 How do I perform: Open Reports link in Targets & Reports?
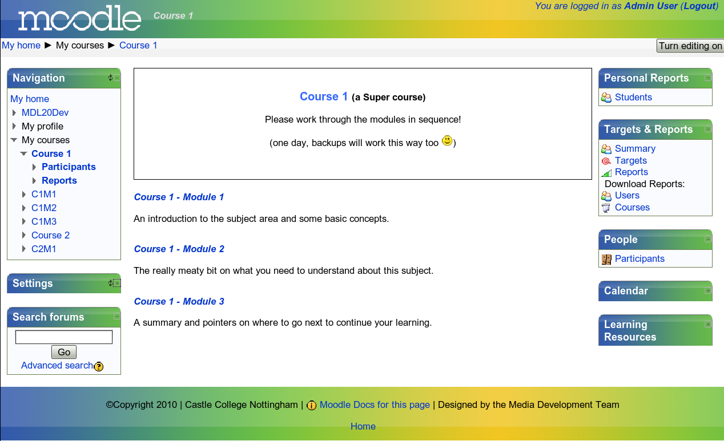point(632,172)
